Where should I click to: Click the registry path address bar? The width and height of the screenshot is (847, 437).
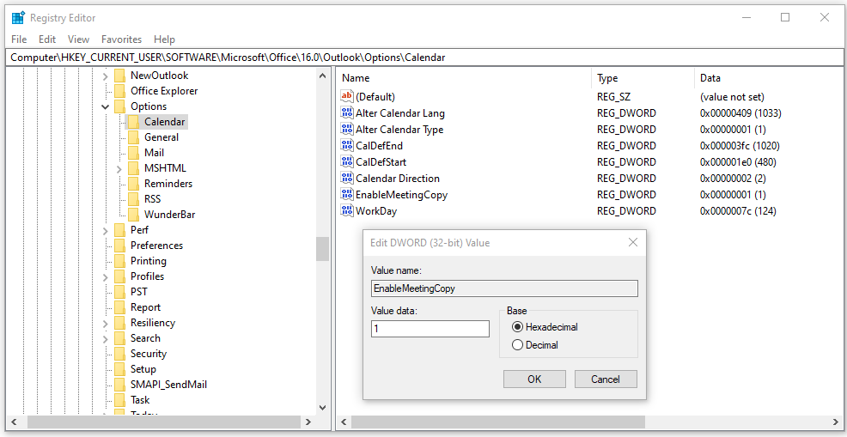click(423, 58)
